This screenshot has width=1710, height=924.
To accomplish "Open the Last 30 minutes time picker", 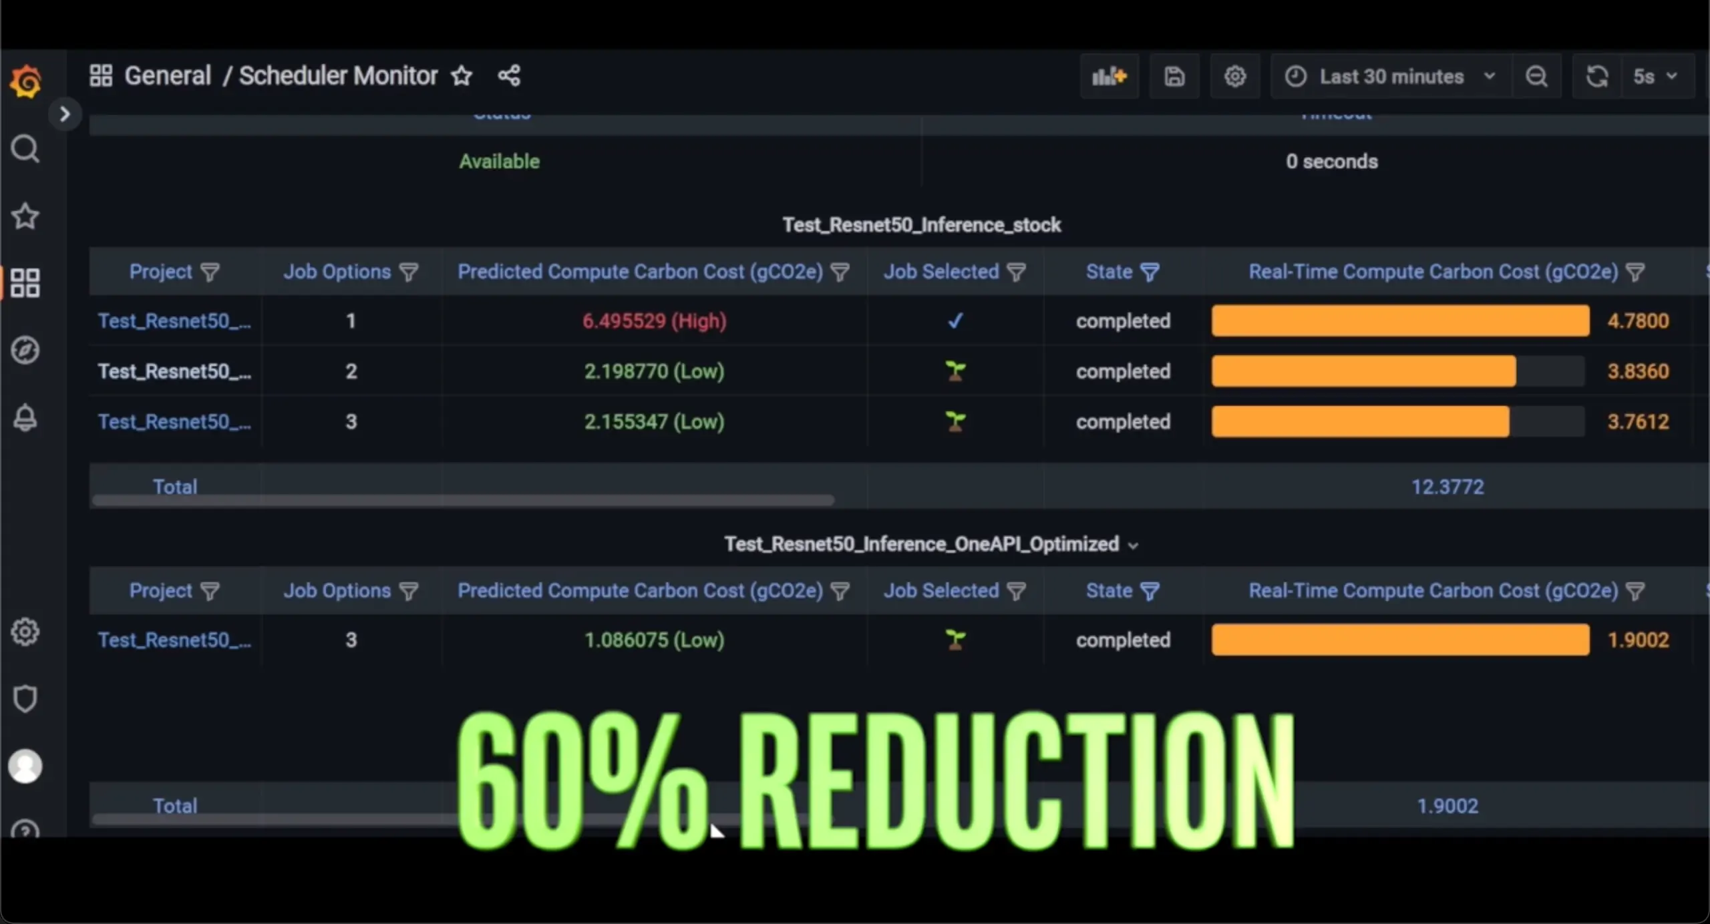I will pyautogui.click(x=1391, y=76).
